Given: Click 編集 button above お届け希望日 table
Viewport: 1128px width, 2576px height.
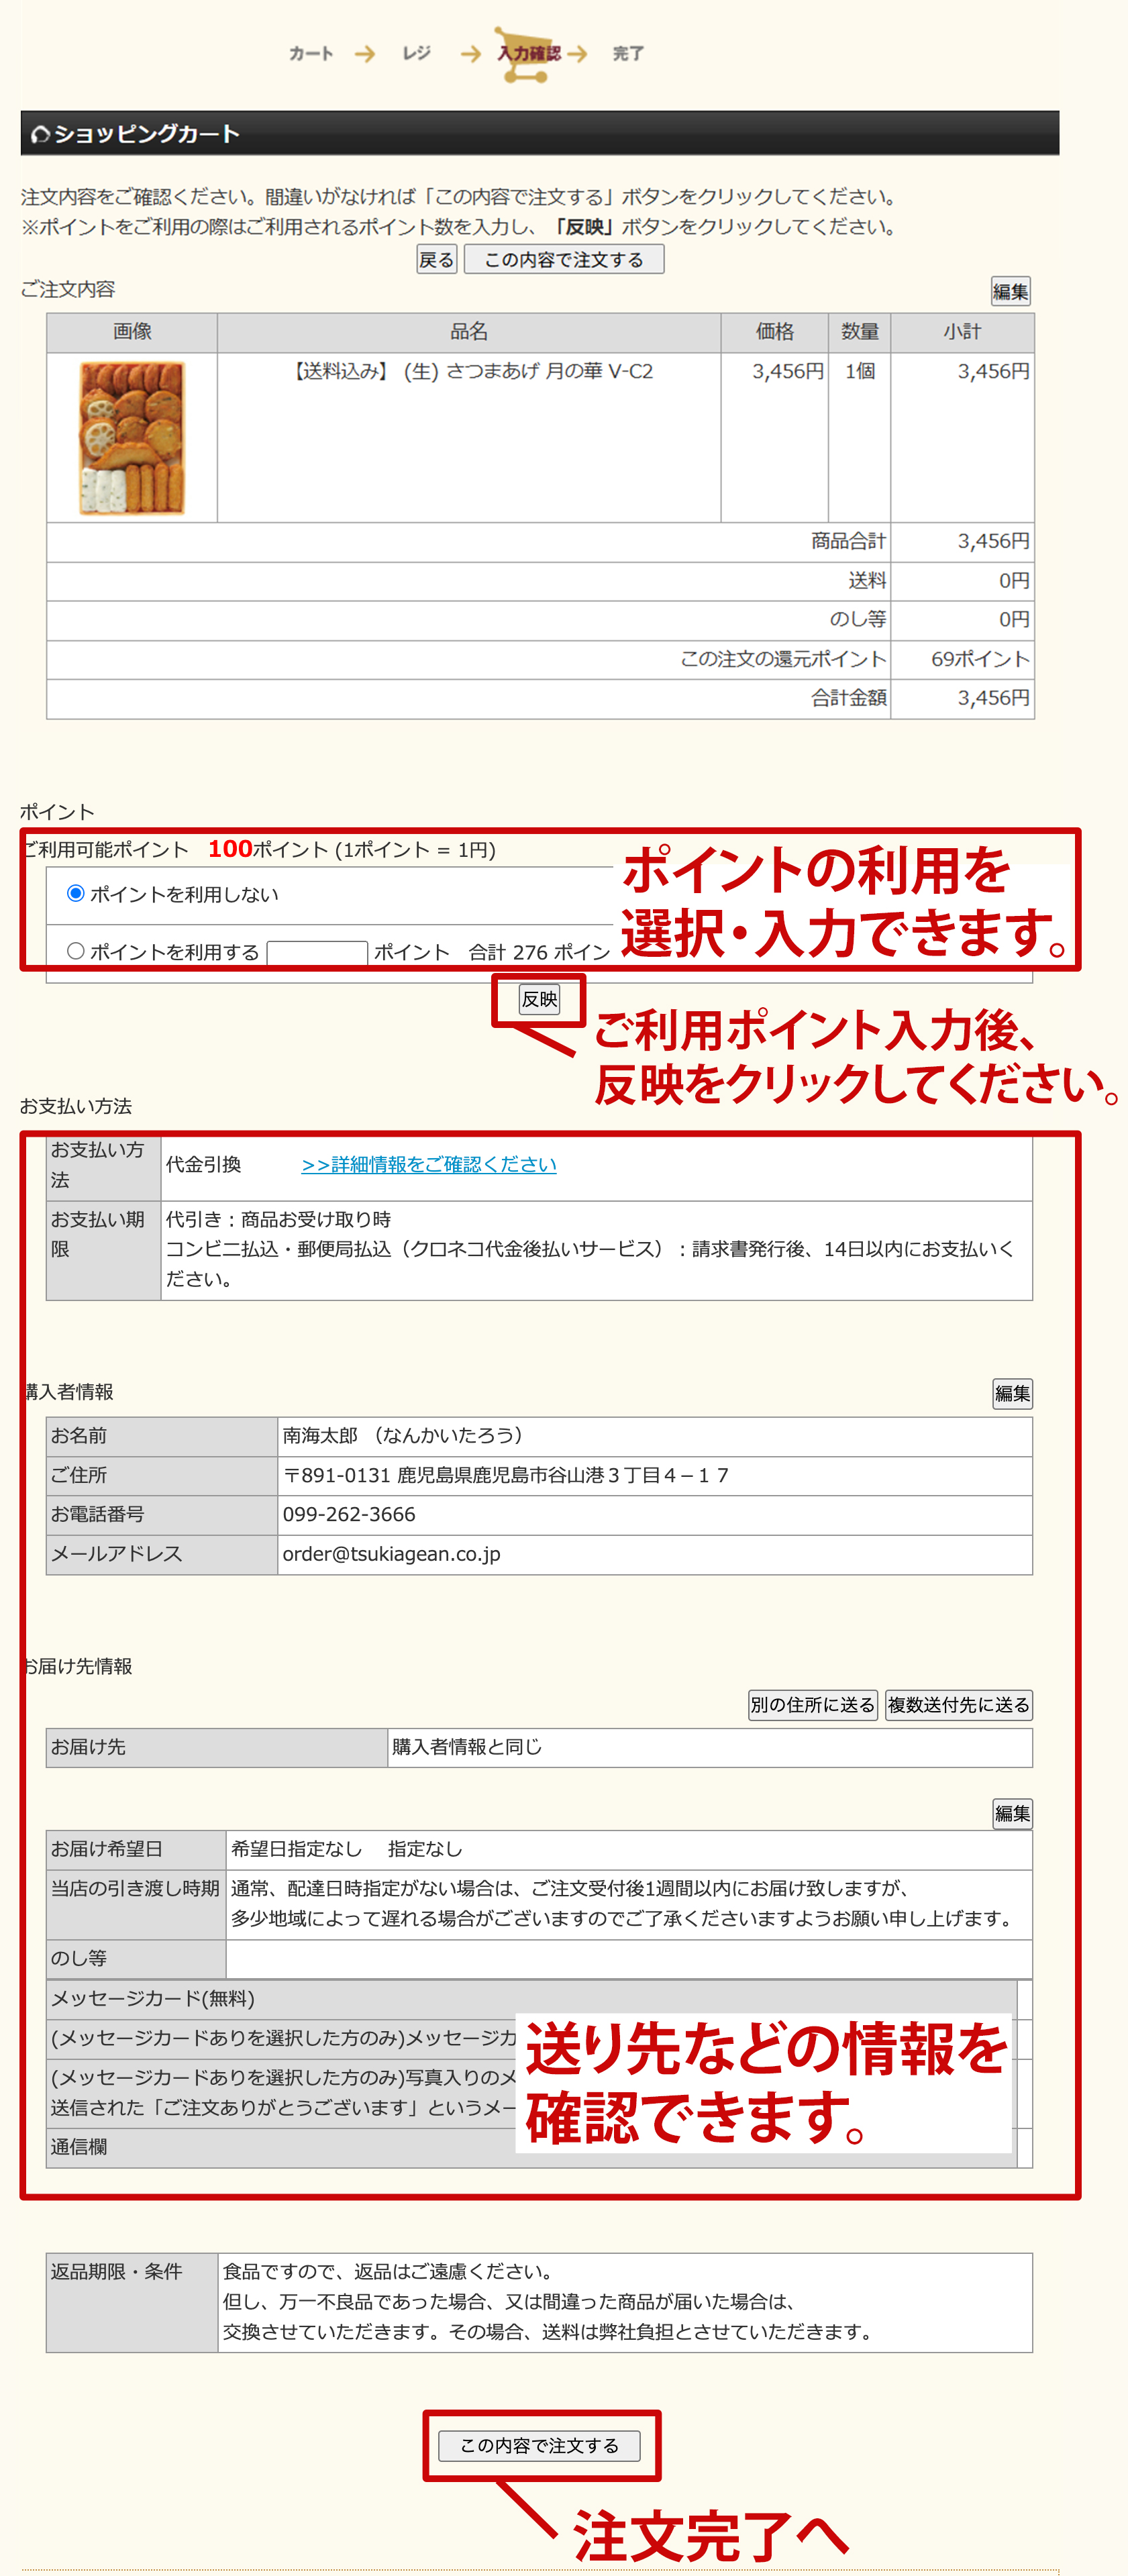Looking at the screenshot, I should click(1012, 1813).
